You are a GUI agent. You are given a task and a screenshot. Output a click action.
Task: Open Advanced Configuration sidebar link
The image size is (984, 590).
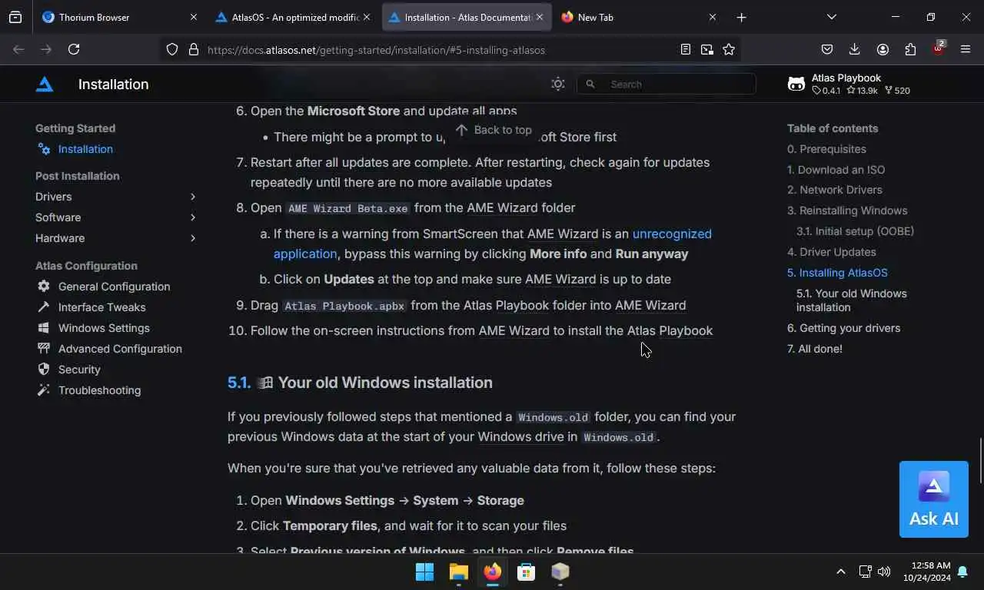click(x=120, y=349)
